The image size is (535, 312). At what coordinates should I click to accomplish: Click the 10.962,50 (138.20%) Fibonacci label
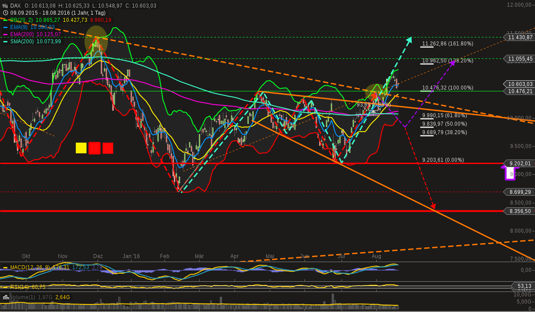coord(448,61)
